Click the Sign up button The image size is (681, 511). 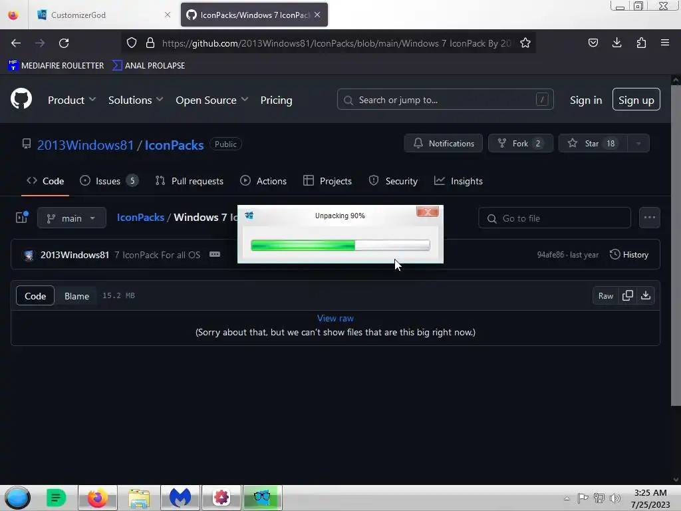636,100
